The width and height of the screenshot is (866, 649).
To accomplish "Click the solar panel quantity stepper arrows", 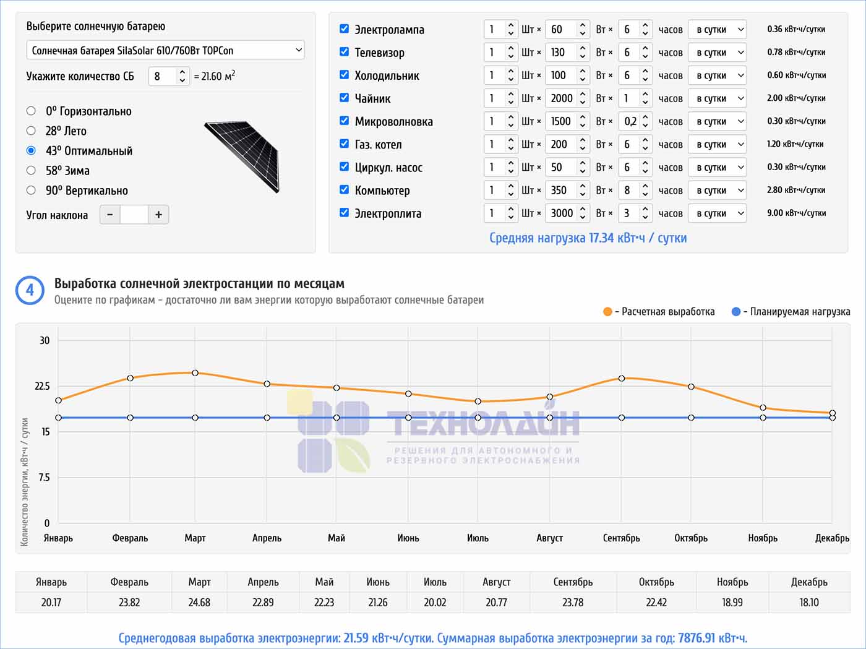I will click(182, 76).
